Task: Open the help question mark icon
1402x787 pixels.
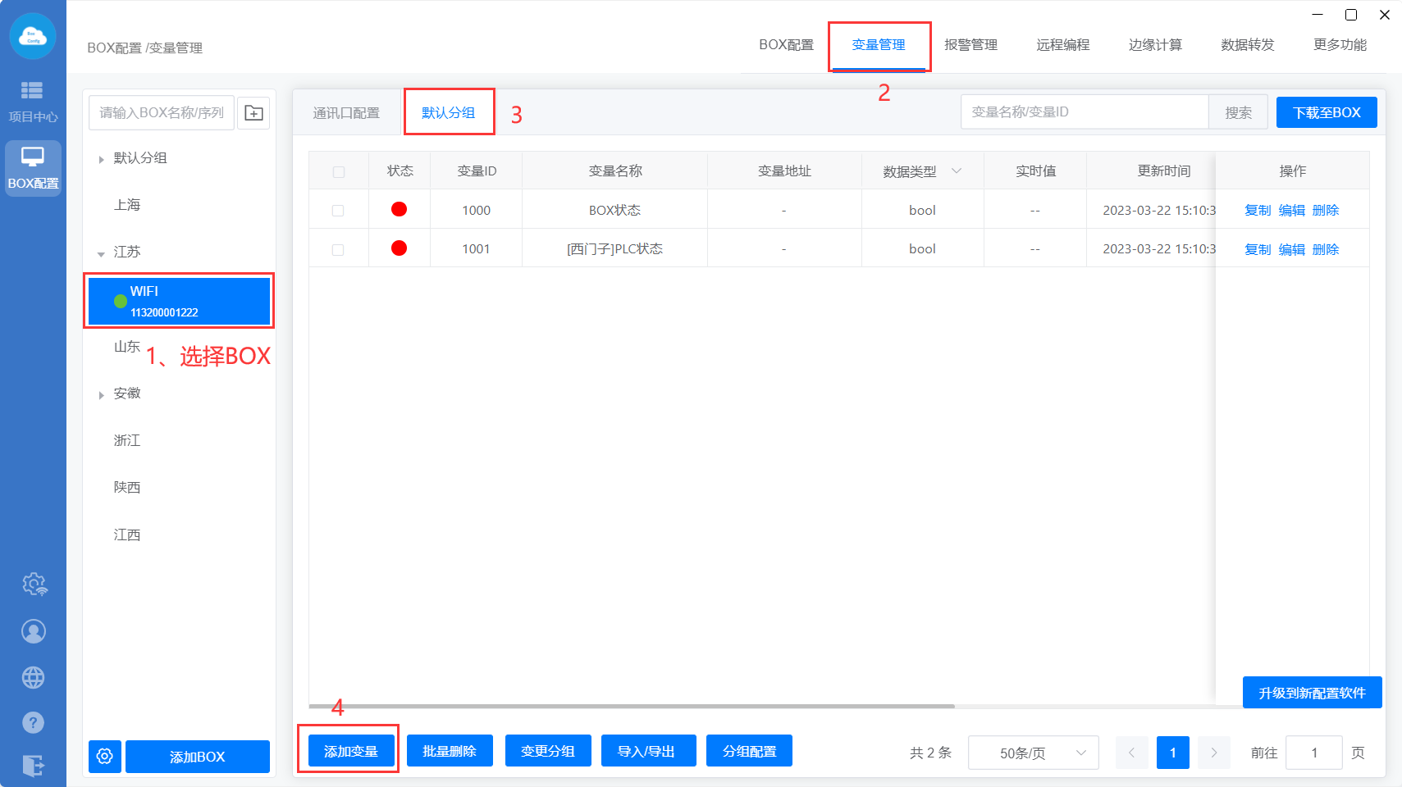Action: coord(33,722)
